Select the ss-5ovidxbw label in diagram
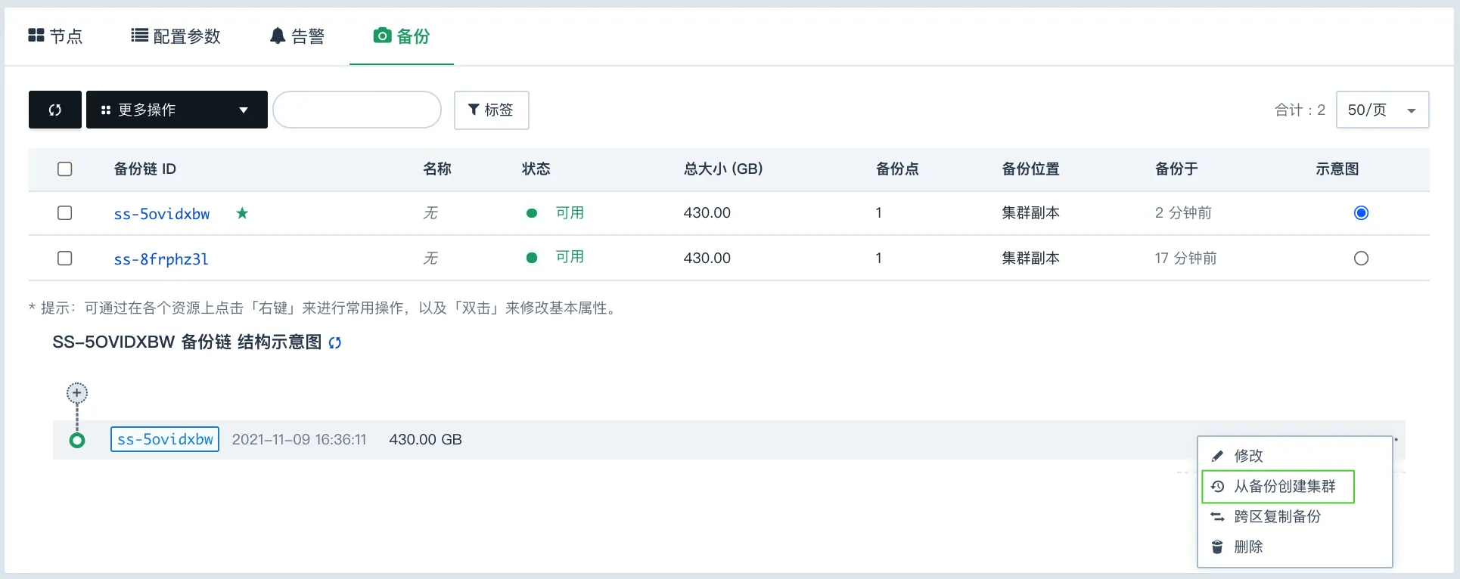The height and width of the screenshot is (579, 1460). click(x=165, y=439)
